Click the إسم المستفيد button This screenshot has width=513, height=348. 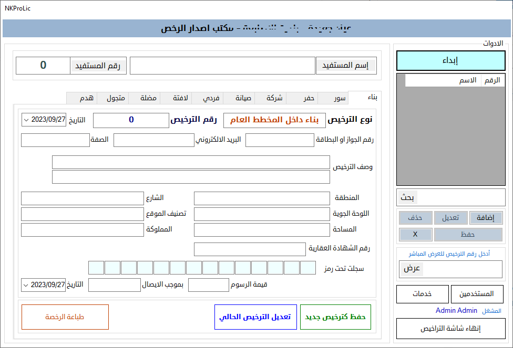click(x=346, y=66)
